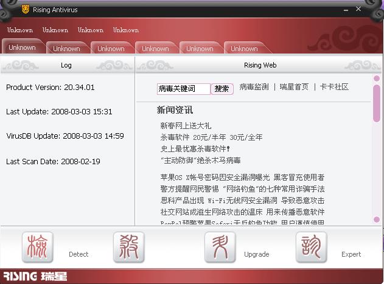Click the Upgrade seal icon button
The width and height of the screenshot is (384, 284).
pyautogui.click(x=220, y=248)
